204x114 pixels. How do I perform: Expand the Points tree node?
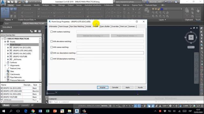click(x=5, y=41)
